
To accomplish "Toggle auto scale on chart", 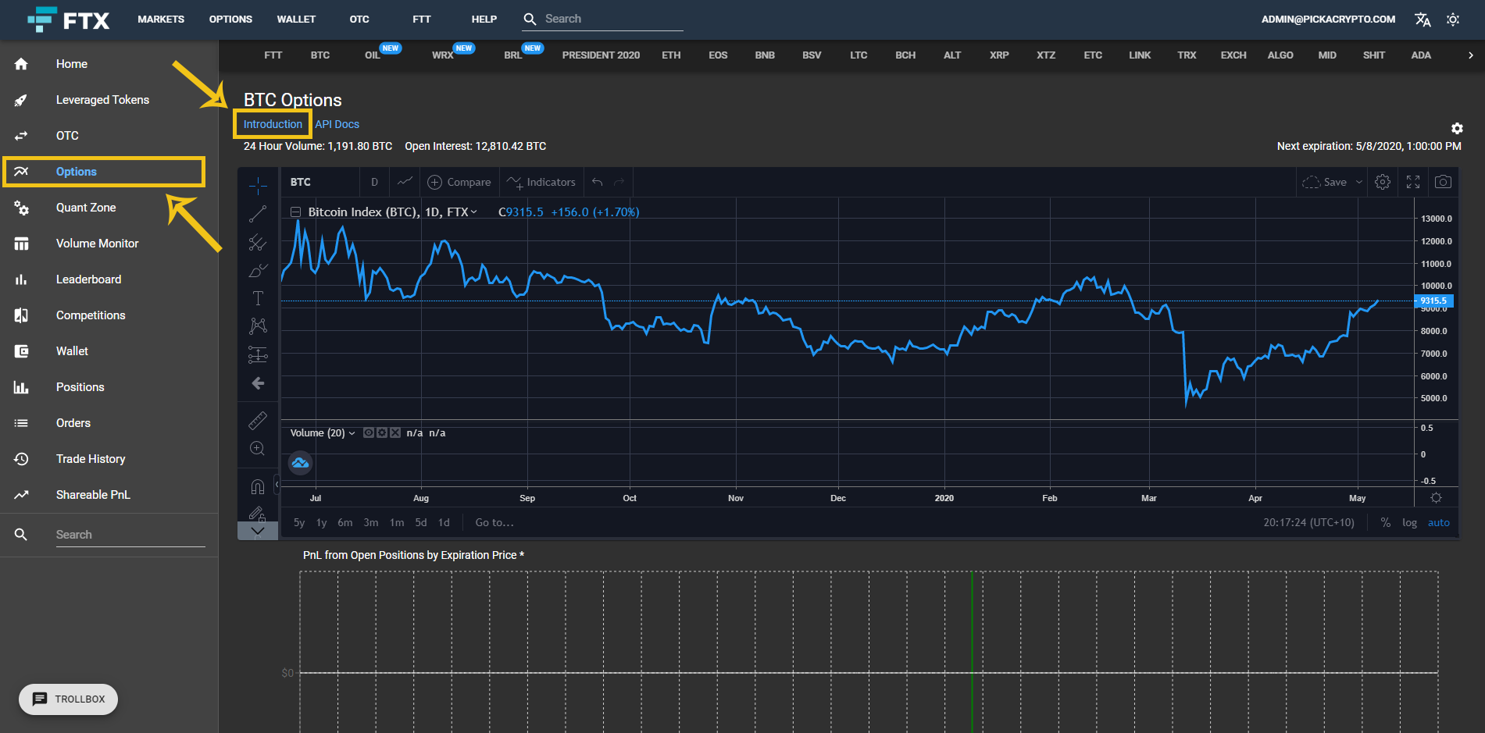I will coord(1439,523).
